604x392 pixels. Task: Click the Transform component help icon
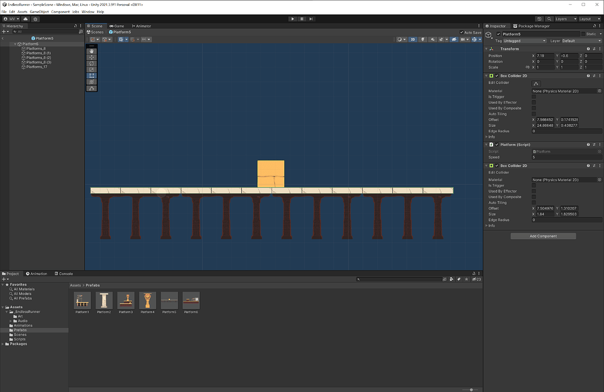coord(587,48)
